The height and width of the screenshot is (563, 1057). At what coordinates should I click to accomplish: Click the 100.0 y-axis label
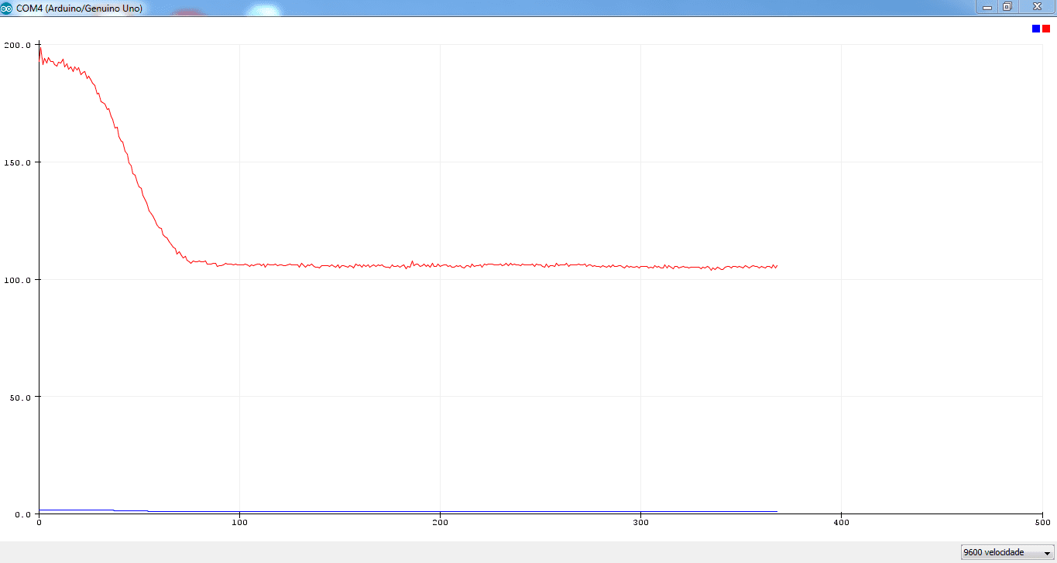click(x=17, y=280)
